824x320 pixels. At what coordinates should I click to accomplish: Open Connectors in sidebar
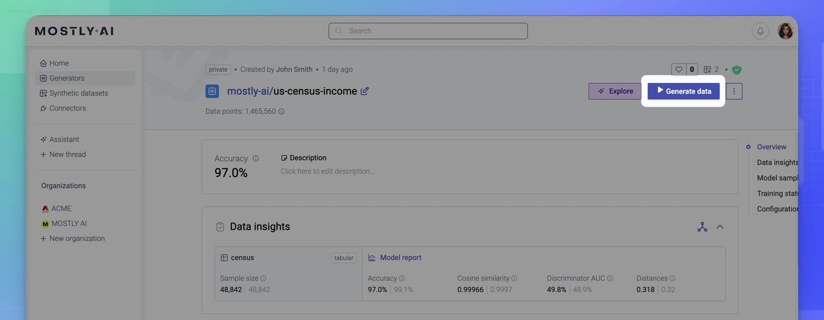point(85,108)
